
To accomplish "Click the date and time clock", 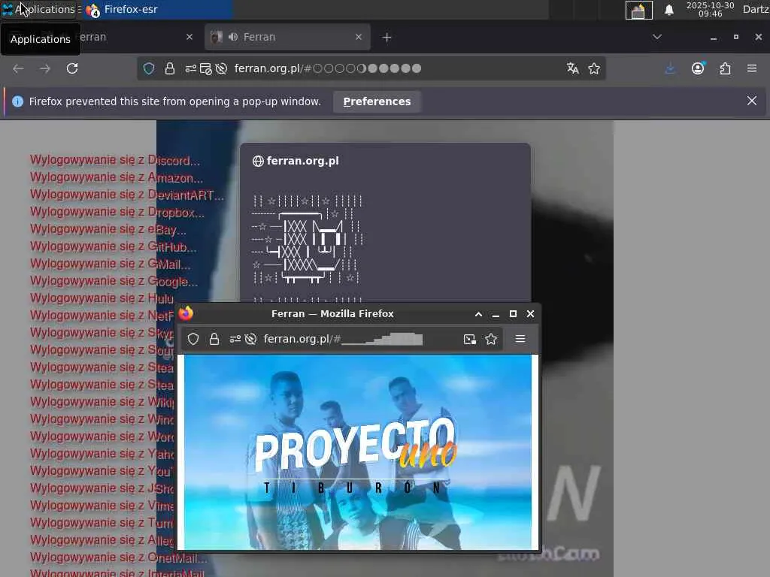I will [710, 9].
